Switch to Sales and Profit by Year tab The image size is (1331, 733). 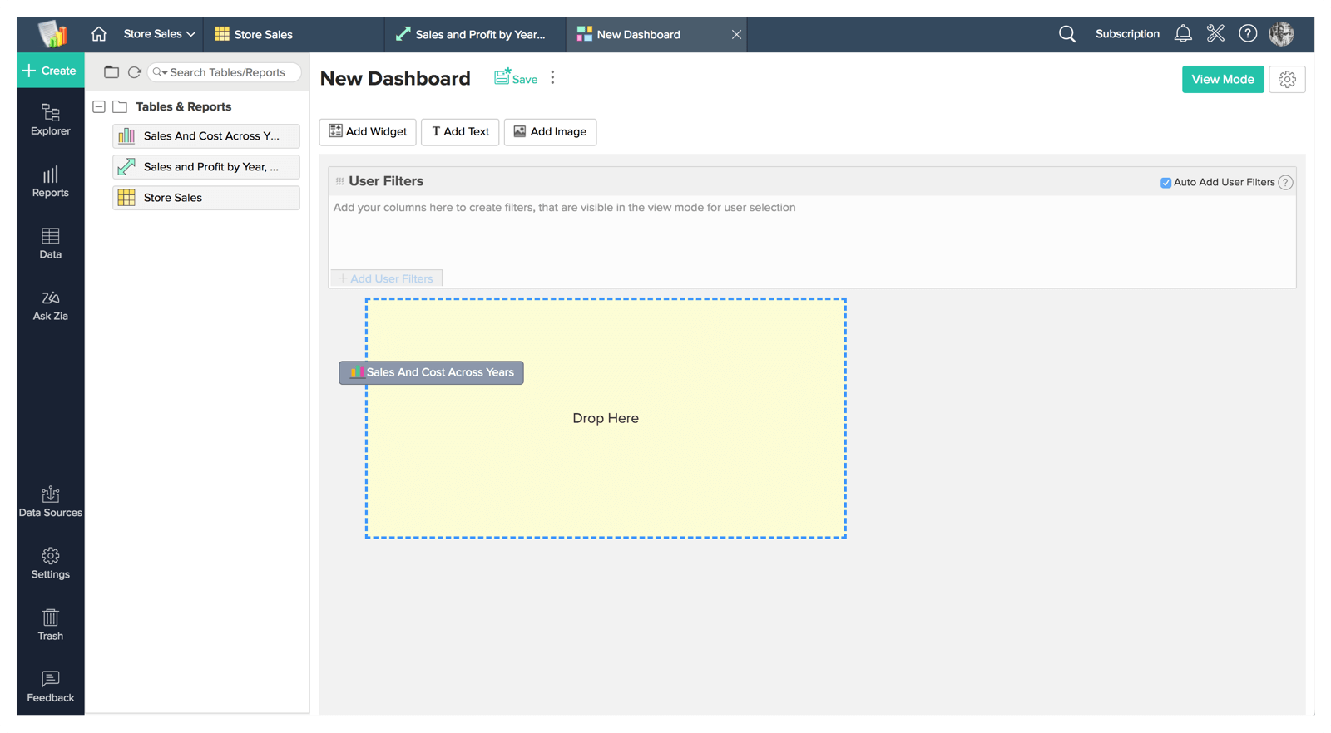[472, 34]
